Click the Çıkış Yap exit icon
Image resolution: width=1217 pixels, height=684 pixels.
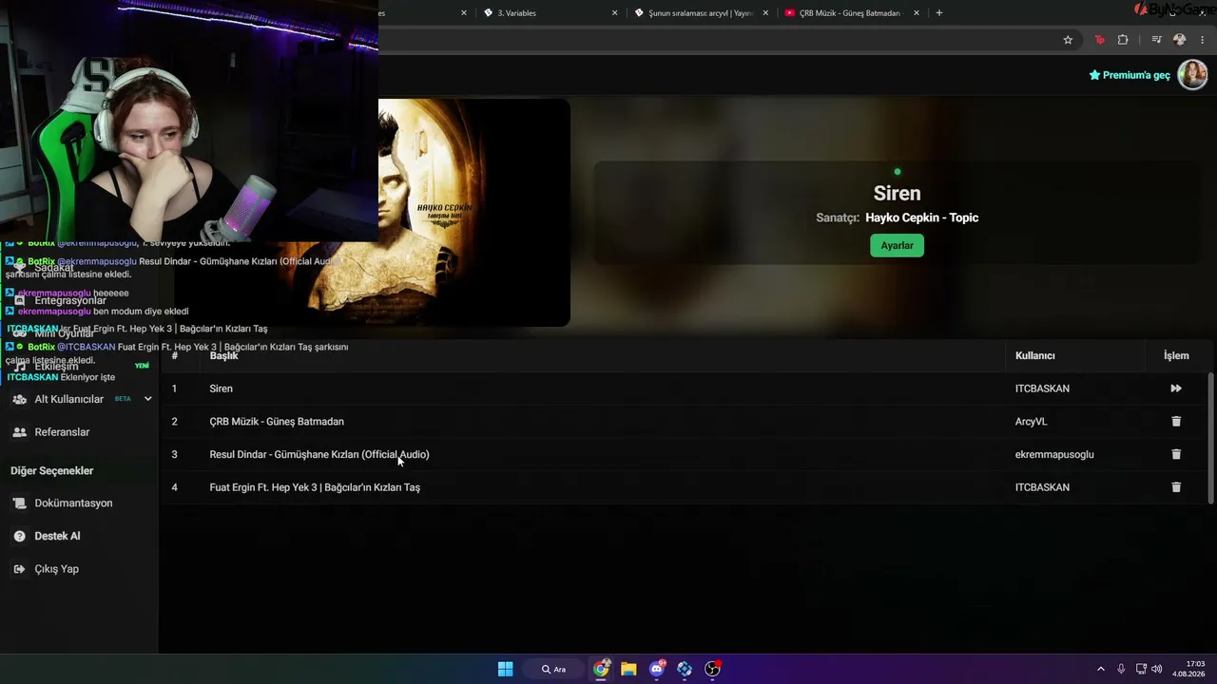tap(19, 569)
